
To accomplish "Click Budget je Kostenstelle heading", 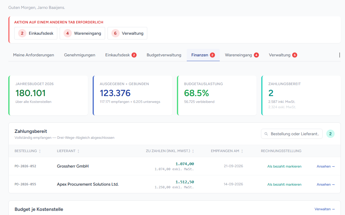I will [x=39, y=209].
